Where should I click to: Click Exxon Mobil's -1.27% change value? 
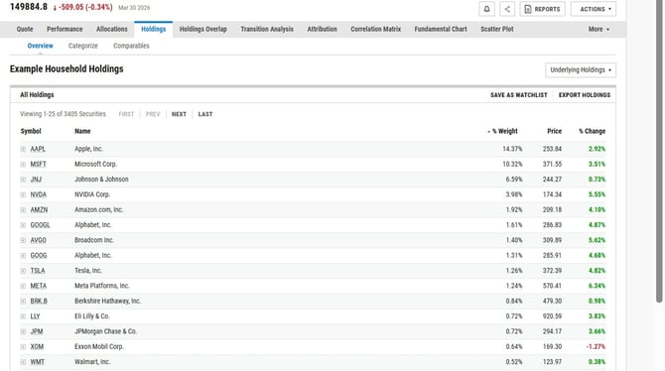click(596, 347)
